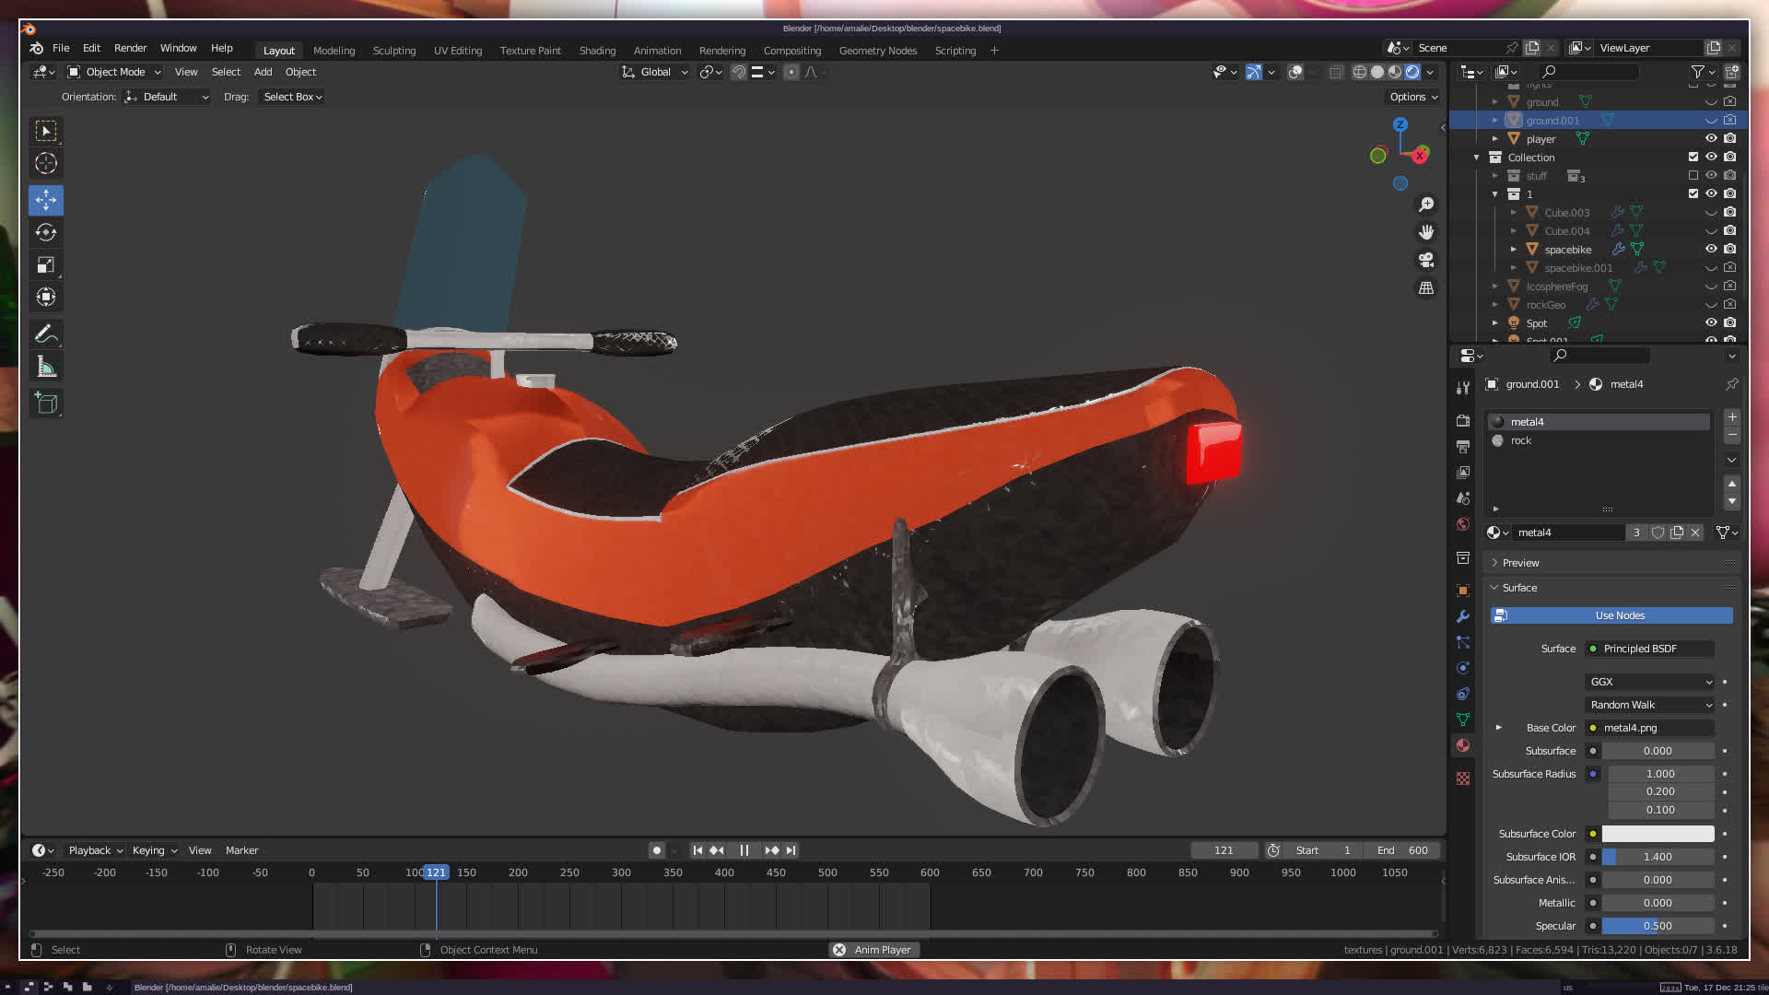Enable the stuff collection checkbox
The width and height of the screenshot is (1769, 995).
pos(1693,176)
